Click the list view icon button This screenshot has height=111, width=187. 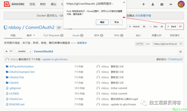point(180,52)
